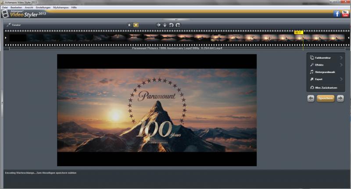Image resolution: width=351 pixels, height=189 pixels.
Task: Click the reset circular arrow icon
Action: coord(312,87)
